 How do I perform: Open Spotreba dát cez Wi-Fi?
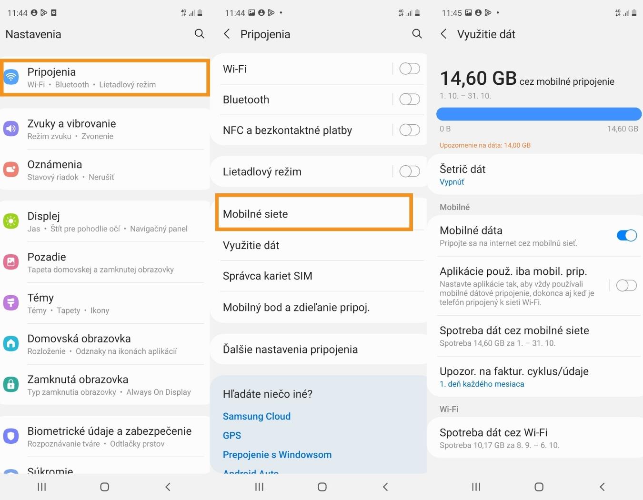pos(535,438)
